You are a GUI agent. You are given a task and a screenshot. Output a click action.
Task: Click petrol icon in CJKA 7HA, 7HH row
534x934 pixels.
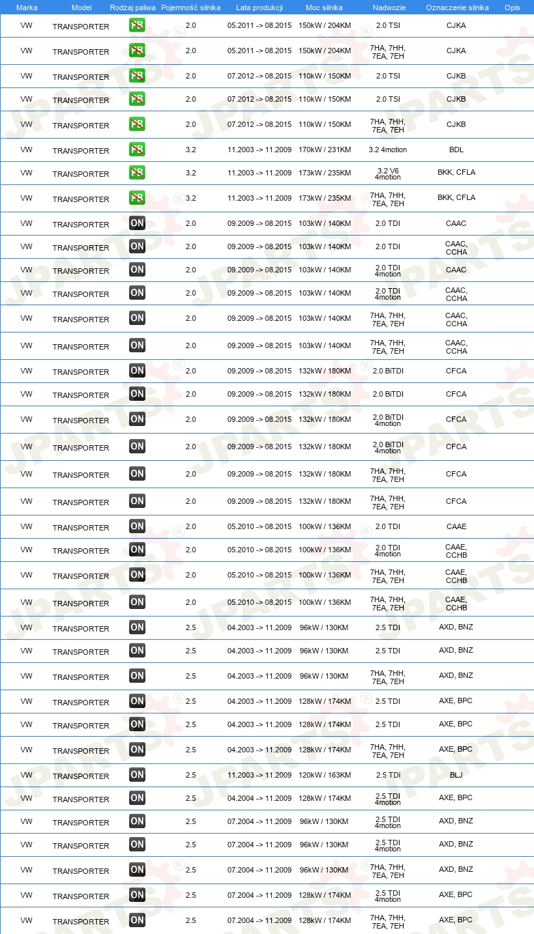pyautogui.click(x=137, y=51)
